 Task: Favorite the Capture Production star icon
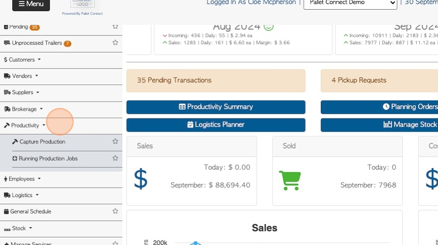click(115, 141)
